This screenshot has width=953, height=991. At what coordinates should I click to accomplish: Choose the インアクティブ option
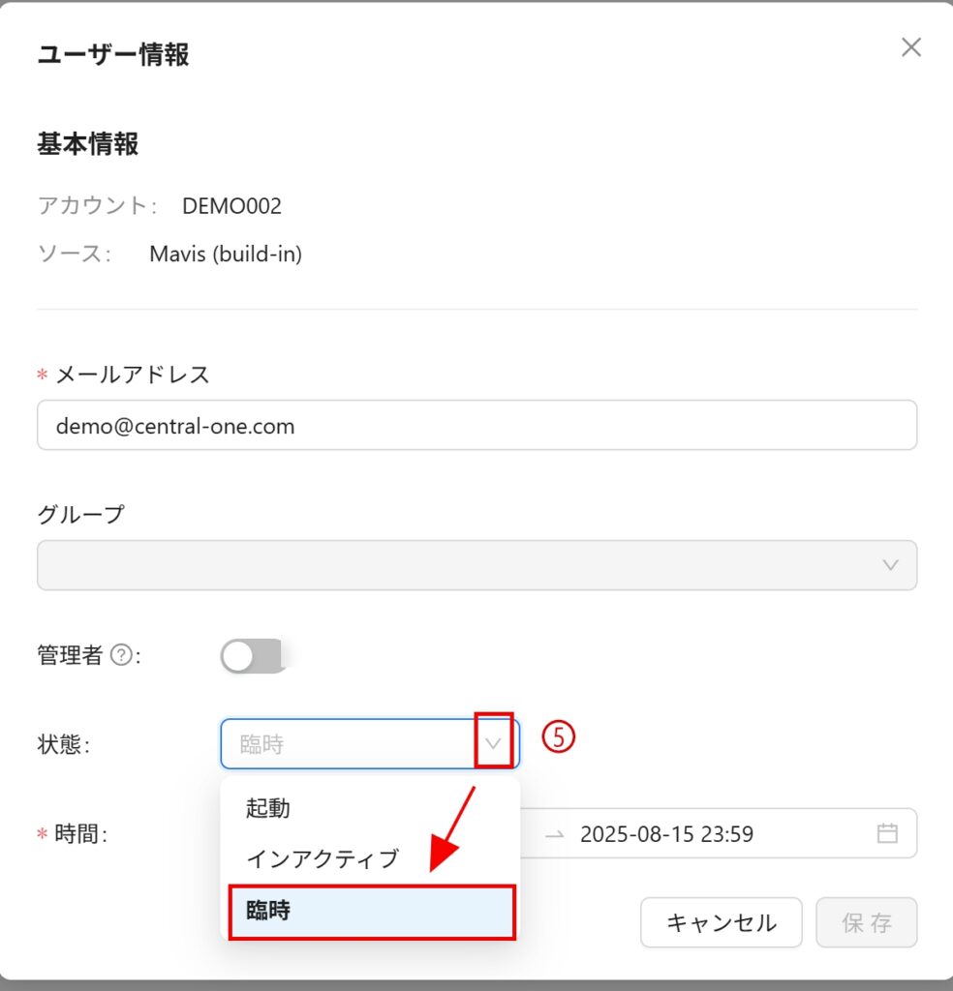[323, 858]
